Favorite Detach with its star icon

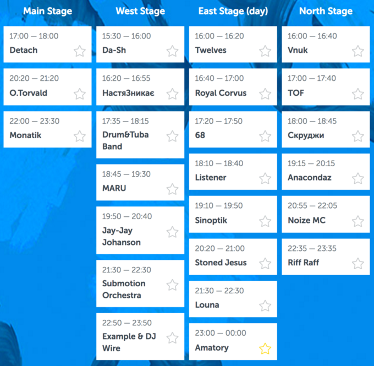point(79,51)
